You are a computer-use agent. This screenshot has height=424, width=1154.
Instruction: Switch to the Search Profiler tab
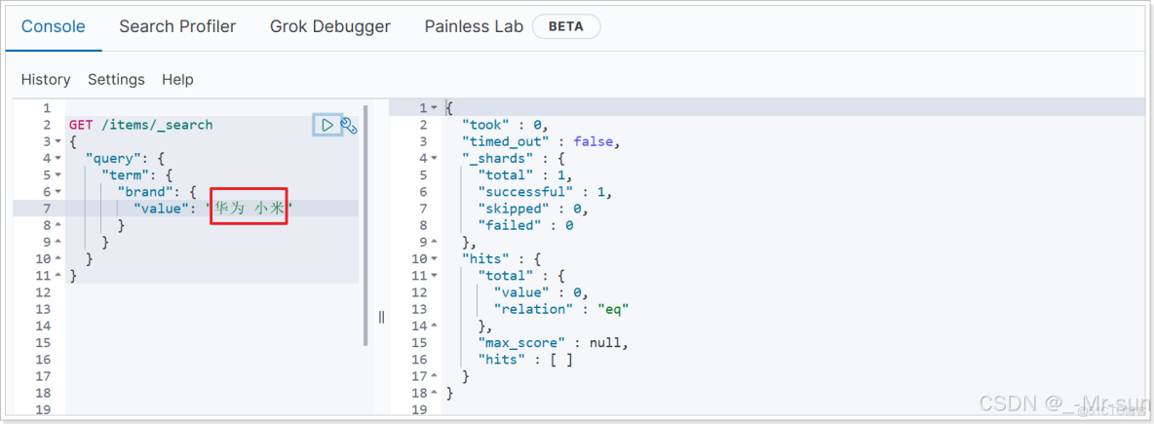click(x=177, y=26)
